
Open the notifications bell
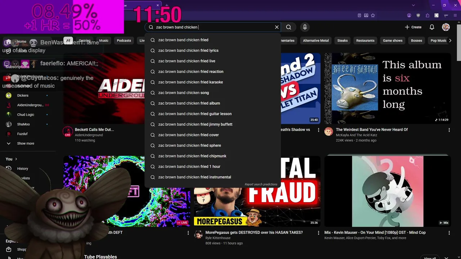pyautogui.click(x=432, y=27)
